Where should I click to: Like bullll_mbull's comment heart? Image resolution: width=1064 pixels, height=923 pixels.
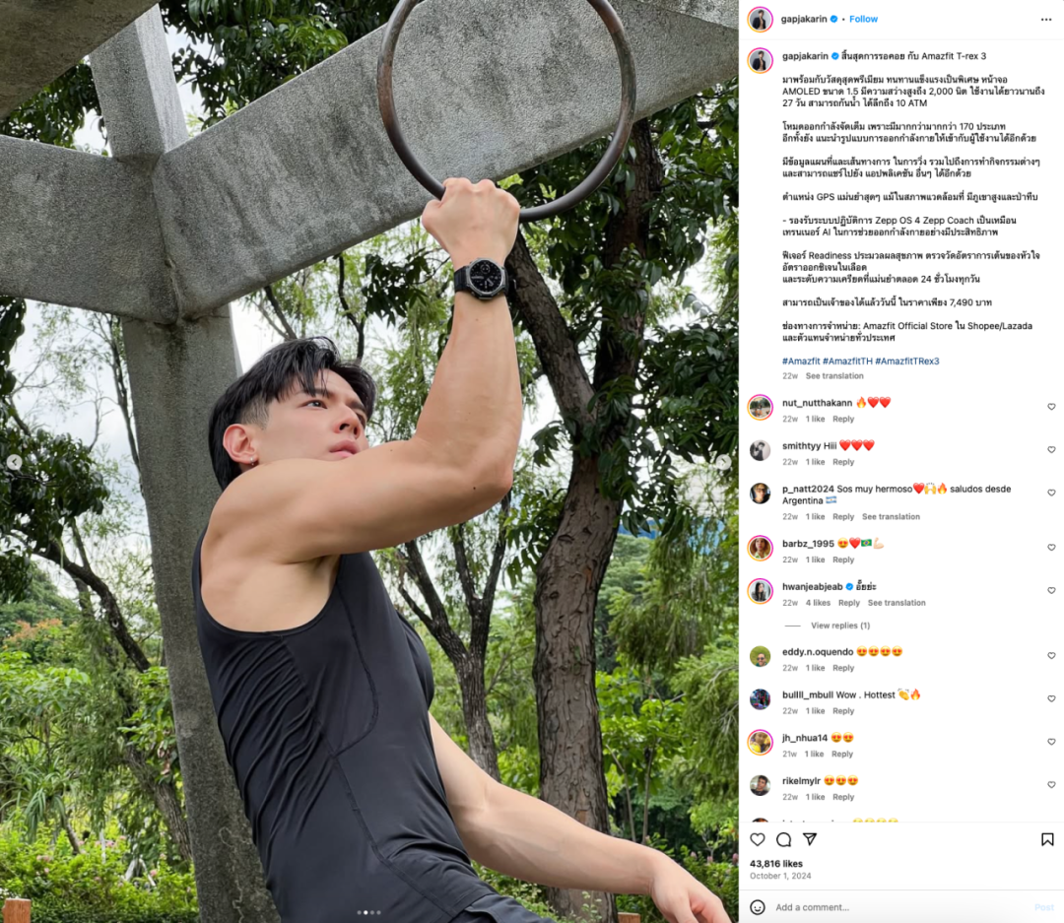1051,699
